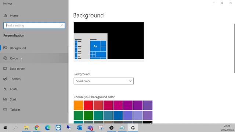Screen dimensions: 235x132
Task: Open taskbar search magnifier
Action: tap(15, 128)
